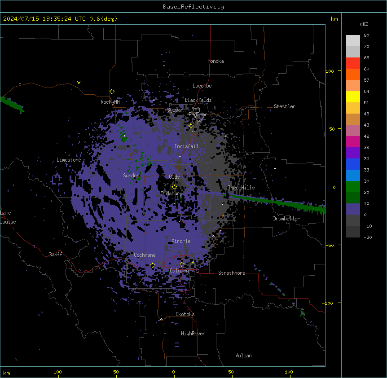Click the Blackfalds city label
This screenshot has height=378, width=387.
pyautogui.click(x=198, y=100)
